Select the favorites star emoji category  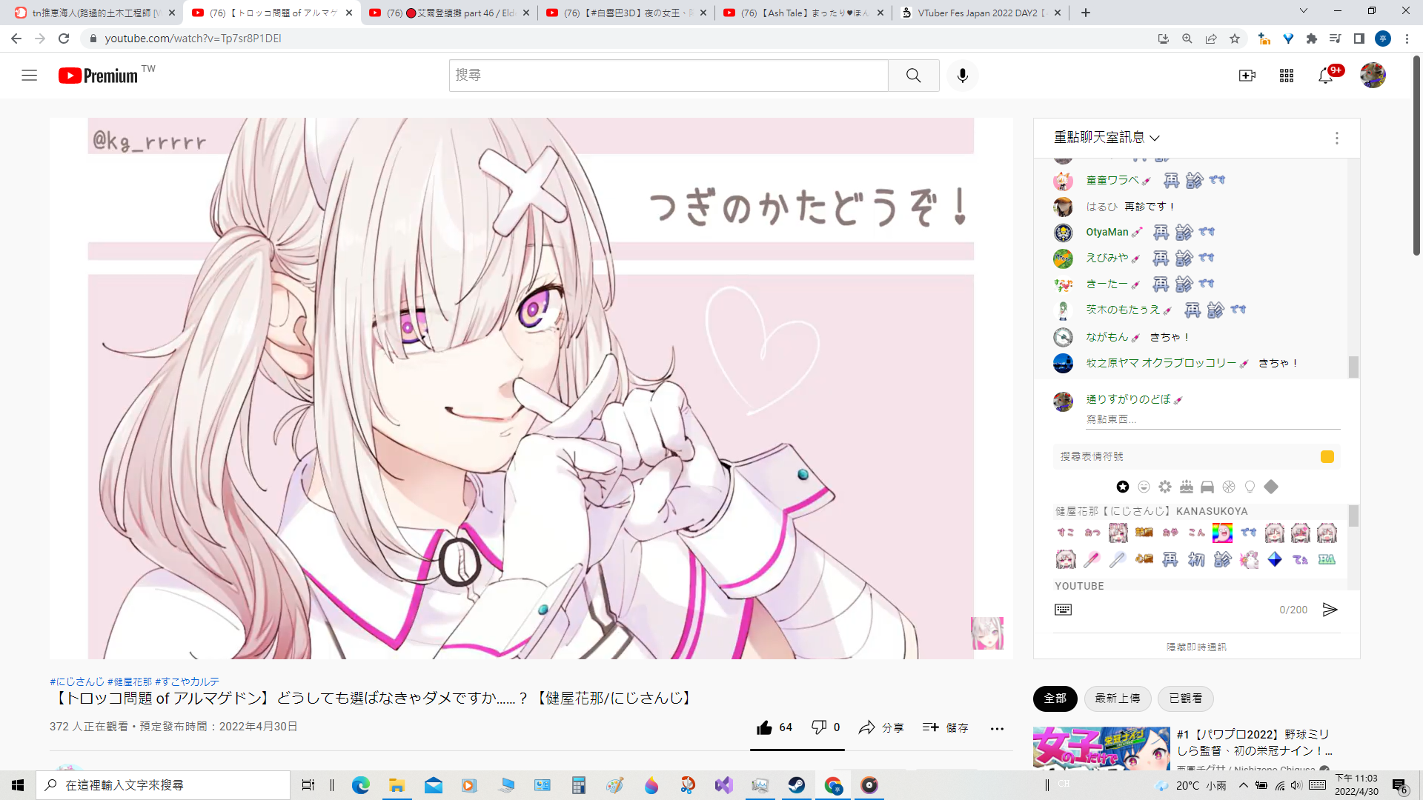point(1123,487)
